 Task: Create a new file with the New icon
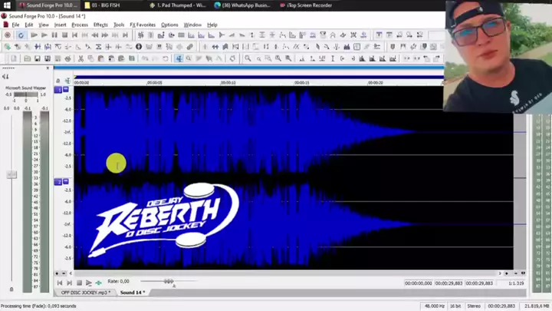[13, 58]
